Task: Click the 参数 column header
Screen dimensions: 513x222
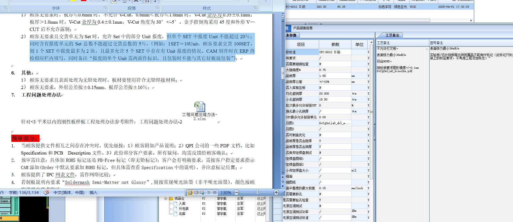Action: [335, 44]
